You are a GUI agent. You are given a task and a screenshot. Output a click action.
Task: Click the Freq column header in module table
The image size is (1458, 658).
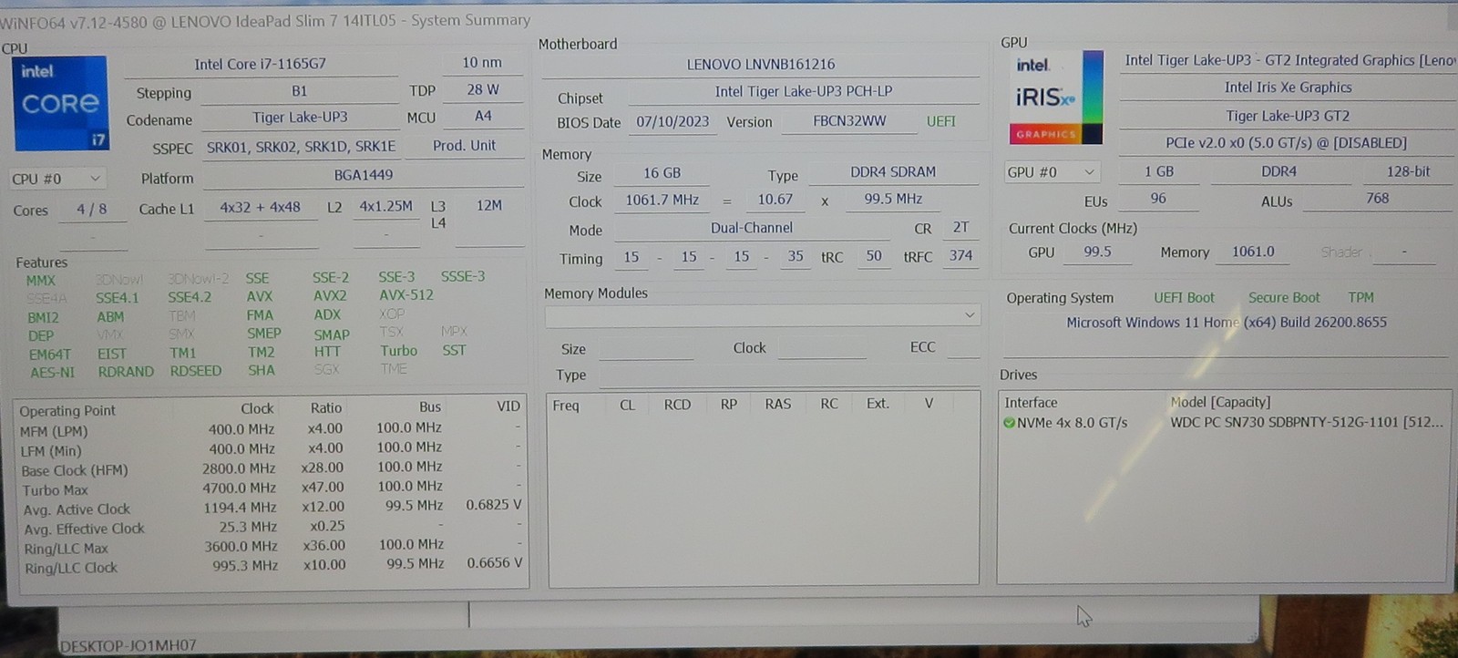565,406
